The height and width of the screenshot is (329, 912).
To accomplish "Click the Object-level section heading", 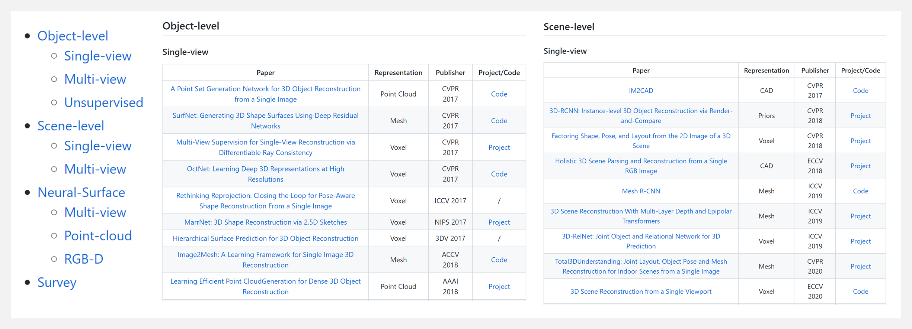I will [x=191, y=26].
